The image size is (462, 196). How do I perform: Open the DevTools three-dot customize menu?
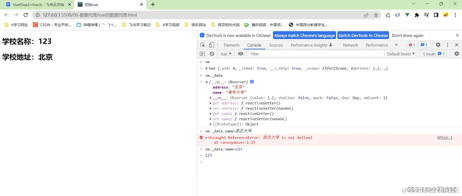click(448, 45)
